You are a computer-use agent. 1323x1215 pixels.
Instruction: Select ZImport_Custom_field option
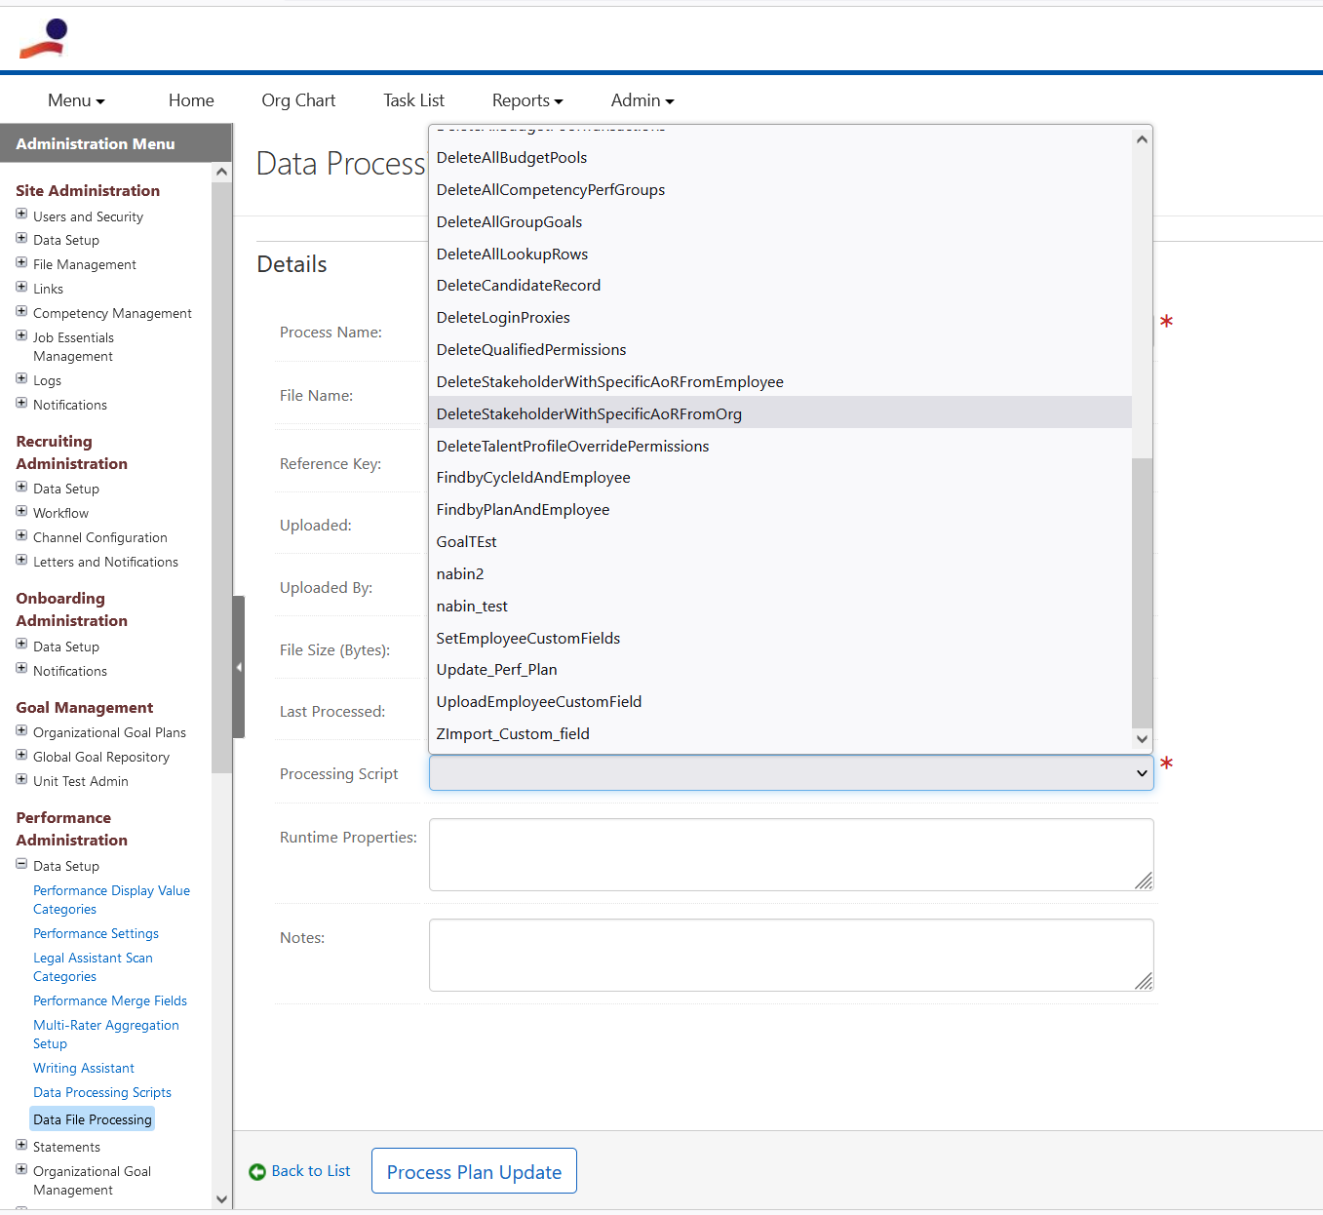(780, 734)
